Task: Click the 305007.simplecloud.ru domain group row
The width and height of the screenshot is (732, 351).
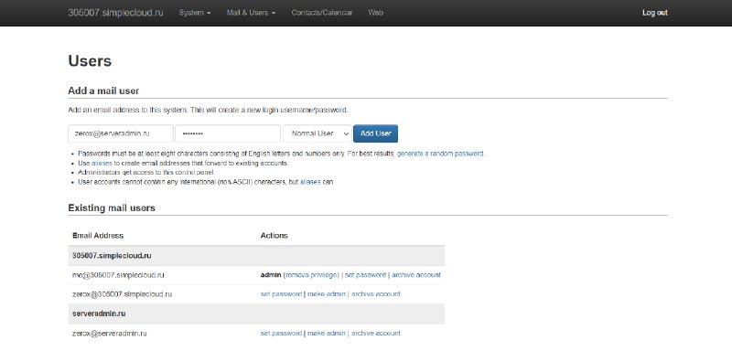Action: 256,256
